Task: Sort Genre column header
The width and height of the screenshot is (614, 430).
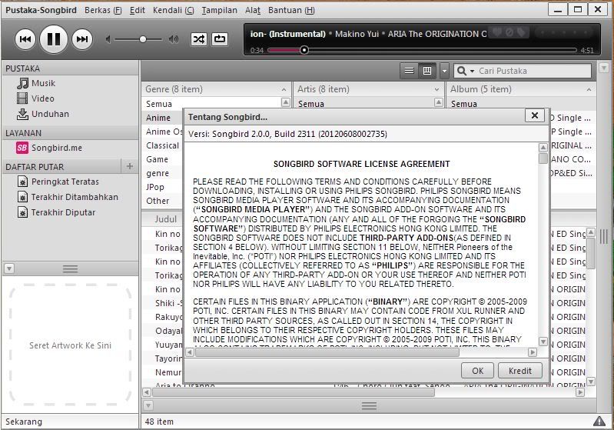Action: click(x=216, y=89)
